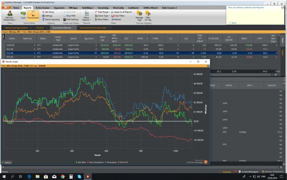Select the Tournament game mode
Image resolution: width=287 pixels, height=180 pixels.
[x=33, y=15]
